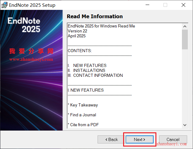
Task: Click the Next button
Action: (x=139, y=139)
